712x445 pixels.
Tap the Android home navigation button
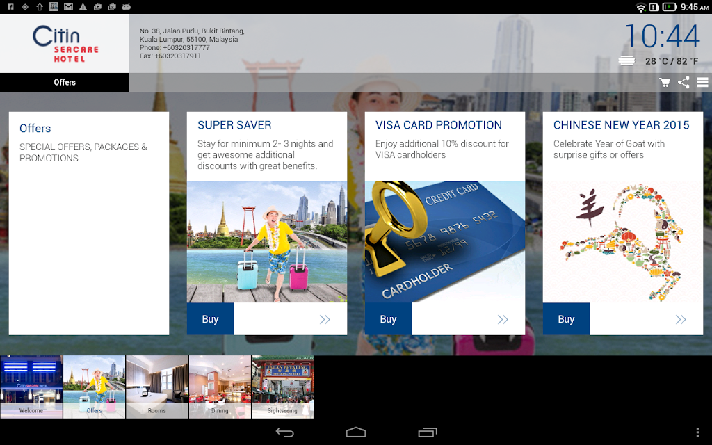(356, 432)
